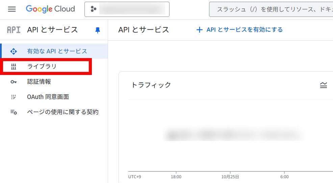The image size is (333, 183).
Task: Open ページの使用に関する契約 page
Action: pos(63,112)
